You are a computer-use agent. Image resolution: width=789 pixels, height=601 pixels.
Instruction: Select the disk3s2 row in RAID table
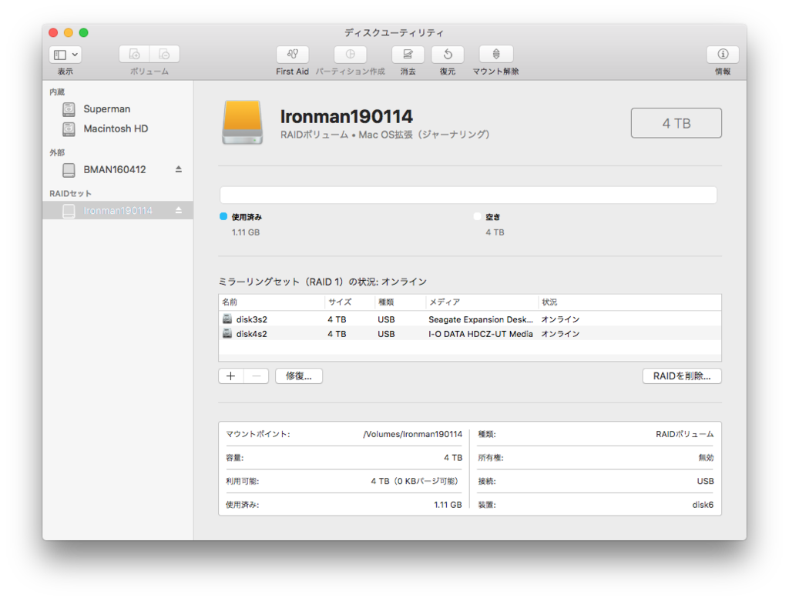470,319
